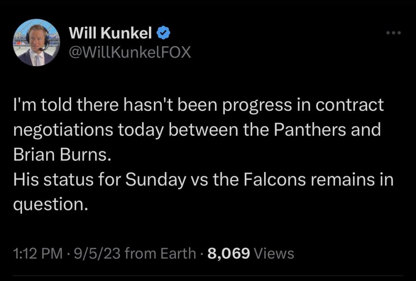Image resolution: width=416 pixels, height=281 pixels.
Task: Click the display name Will Kunkel
Action: tap(110, 31)
